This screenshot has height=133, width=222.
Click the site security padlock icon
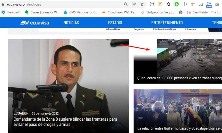pos(3,5)
